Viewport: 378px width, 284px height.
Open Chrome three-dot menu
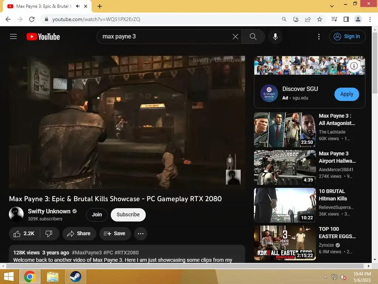pyautogui.click(x=370, y=19)
